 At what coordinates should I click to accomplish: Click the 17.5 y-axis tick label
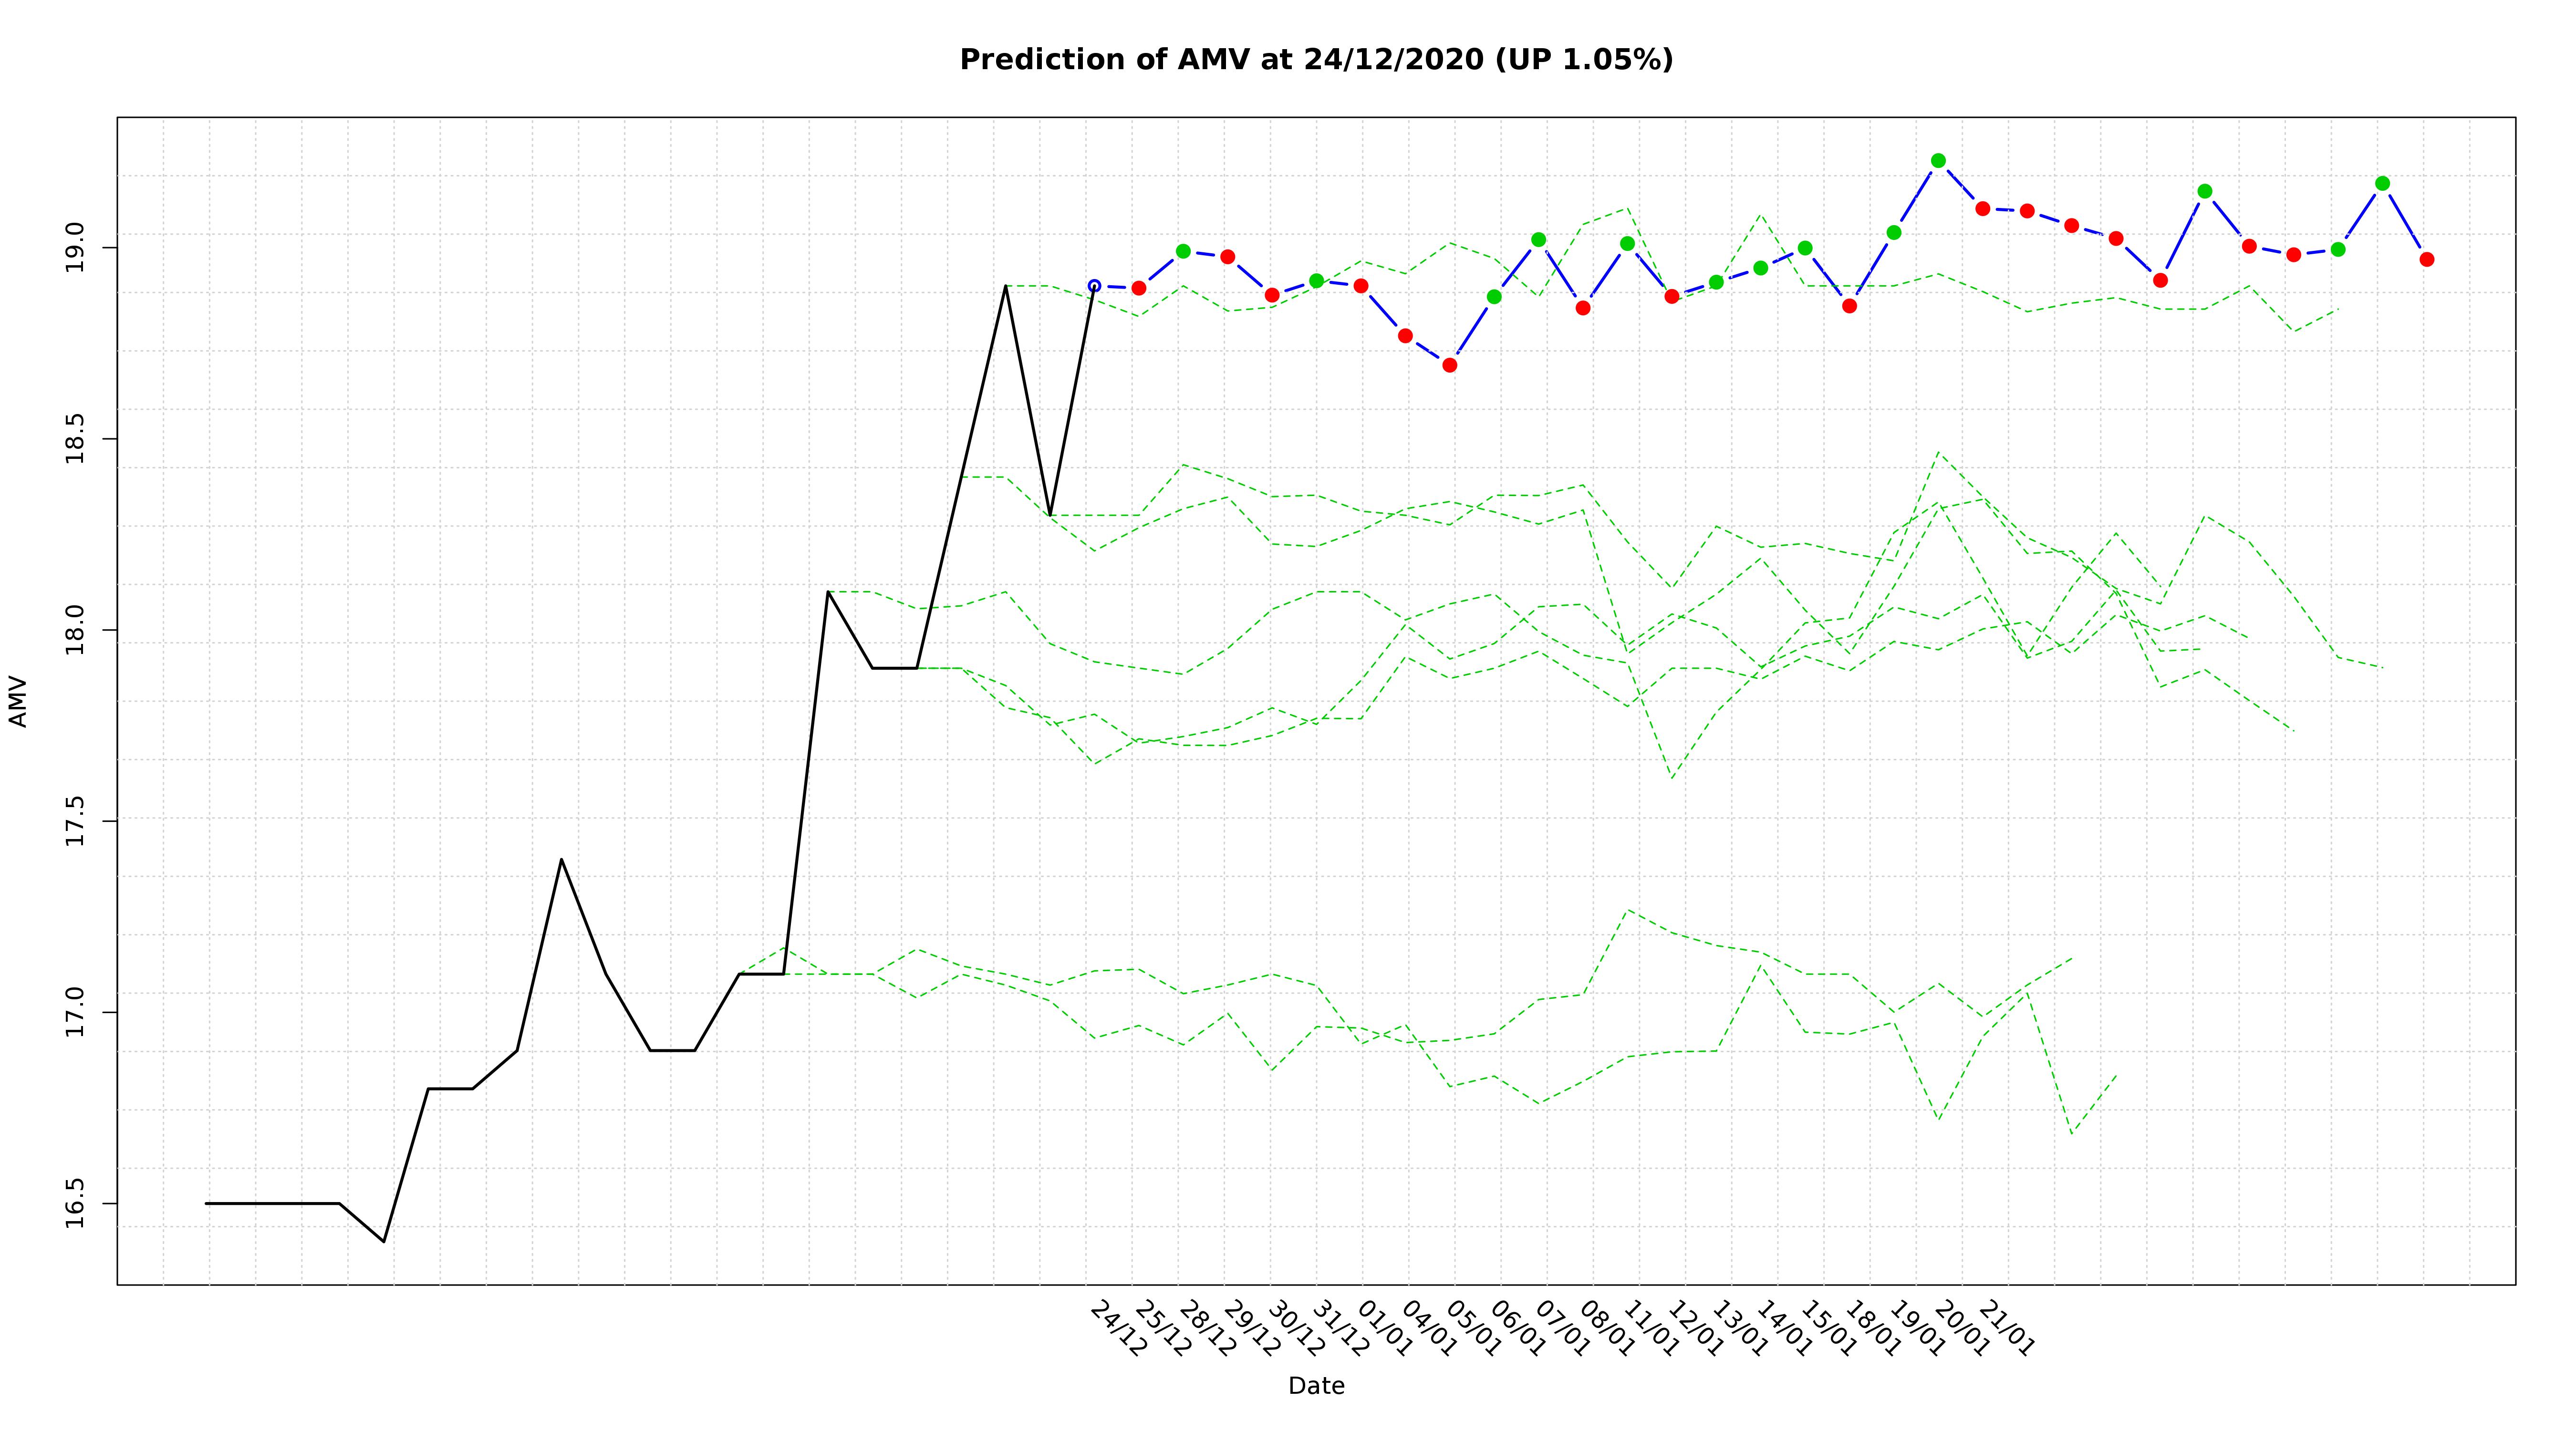pos(76,821)
